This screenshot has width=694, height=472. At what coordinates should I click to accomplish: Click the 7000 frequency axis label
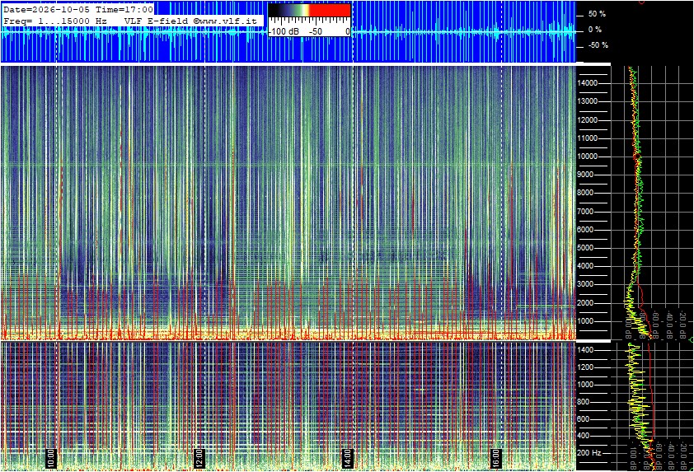pos(585,212)
